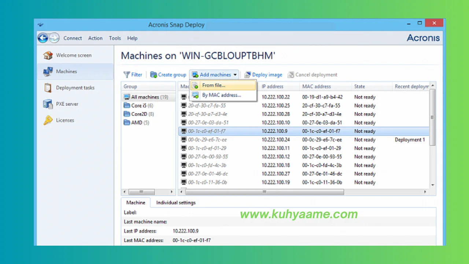Sort by the IP address column header
The height and width of the screenshot is (264, 469).
279,87
